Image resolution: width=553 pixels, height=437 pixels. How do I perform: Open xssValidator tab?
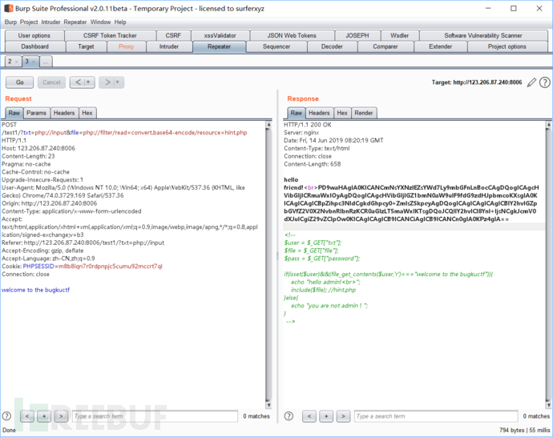pyautogui.click(x=220, y=35)
